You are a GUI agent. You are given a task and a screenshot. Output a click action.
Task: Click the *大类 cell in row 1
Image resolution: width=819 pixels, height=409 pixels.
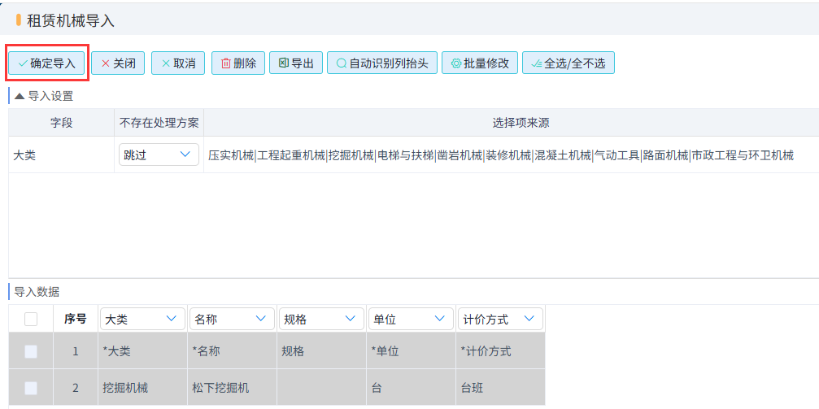pyautogui.click(x=142, y=351)
